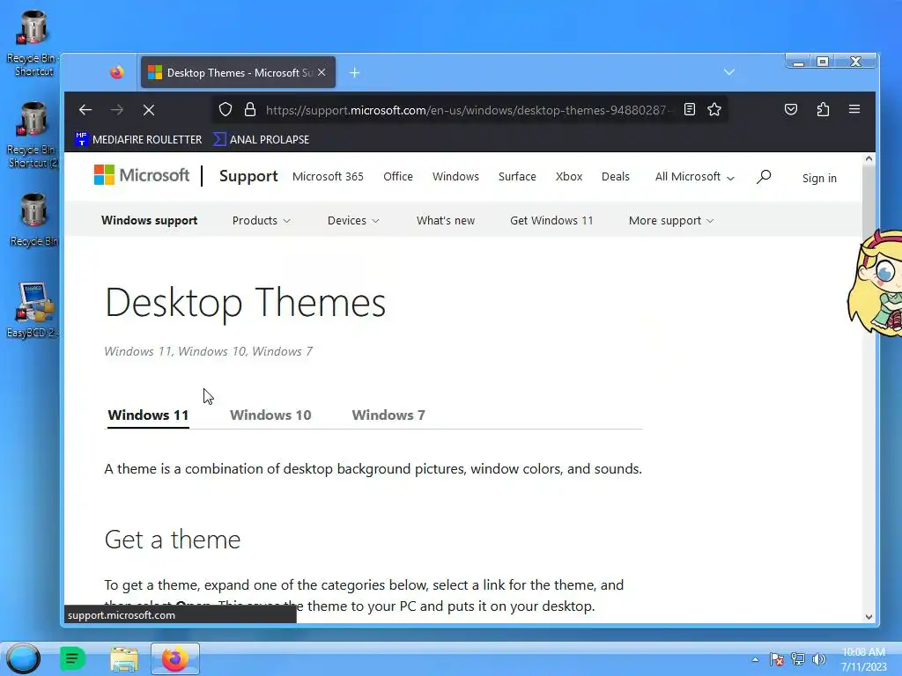Open the green notes app on taskbar

72,658
